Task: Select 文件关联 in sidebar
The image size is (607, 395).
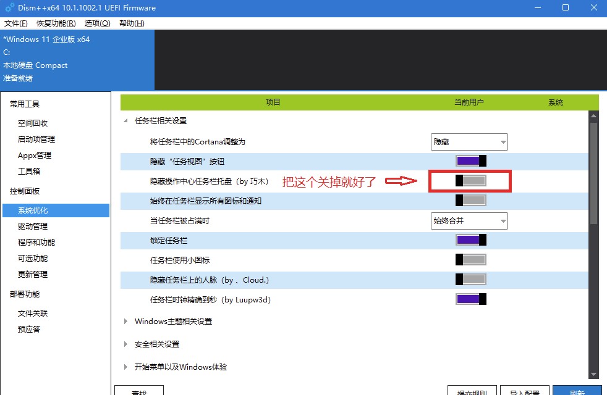Action: tap(33, 313)
